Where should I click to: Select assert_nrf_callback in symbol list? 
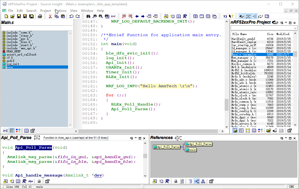pyautogui.click(x=22, y=54)
